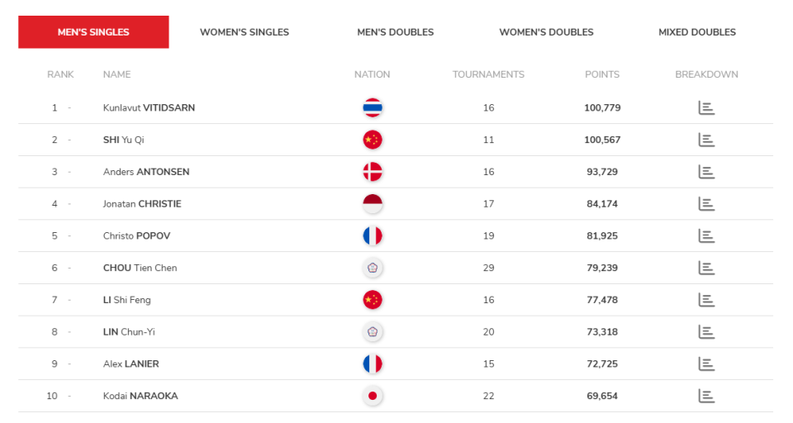Go to Women's Doubles rankings tab

tap(546, 32)
